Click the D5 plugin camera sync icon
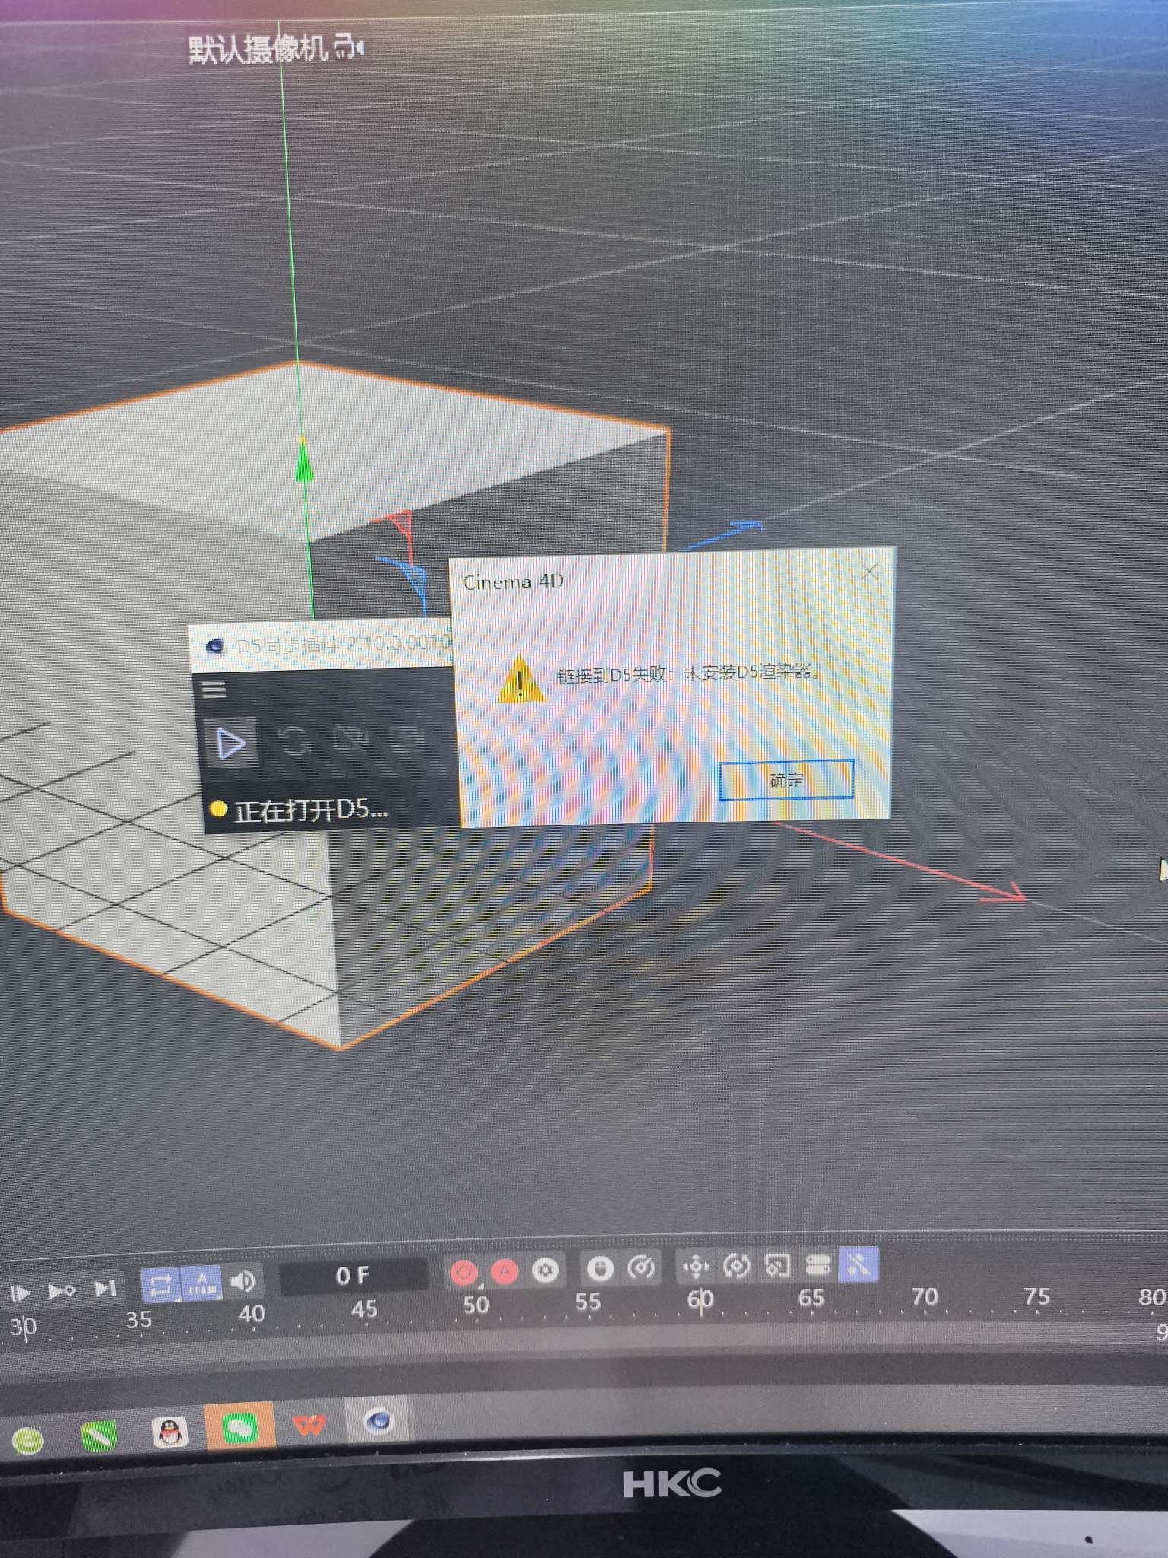1168x1558 pixels. [x=351, y=739]
